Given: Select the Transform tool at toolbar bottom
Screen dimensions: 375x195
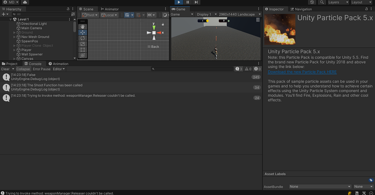Looking at the screenshot, I should pyautogui.click(x=82, y=55).
